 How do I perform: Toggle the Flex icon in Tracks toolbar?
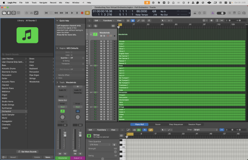pos(143,21)
